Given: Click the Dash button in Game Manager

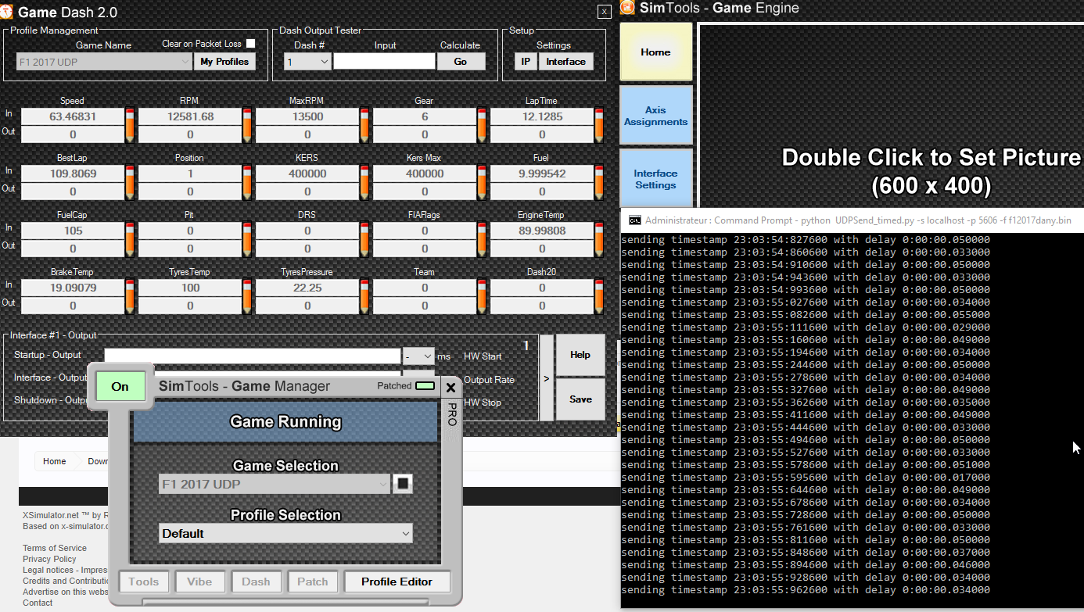Looking at the screenshot, I should (x=256, y=582).
